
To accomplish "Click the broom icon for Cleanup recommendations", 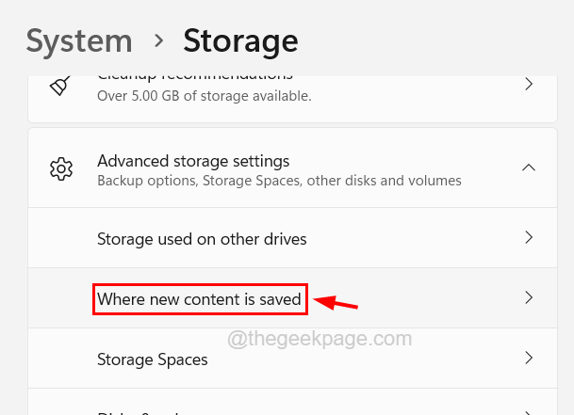I will [x=57, y=85].
